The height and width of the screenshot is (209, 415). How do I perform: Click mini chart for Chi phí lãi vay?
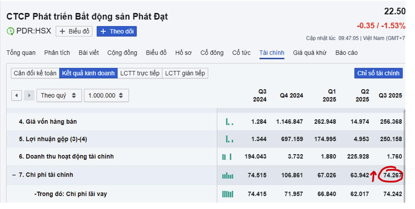[x=228, y=194]
